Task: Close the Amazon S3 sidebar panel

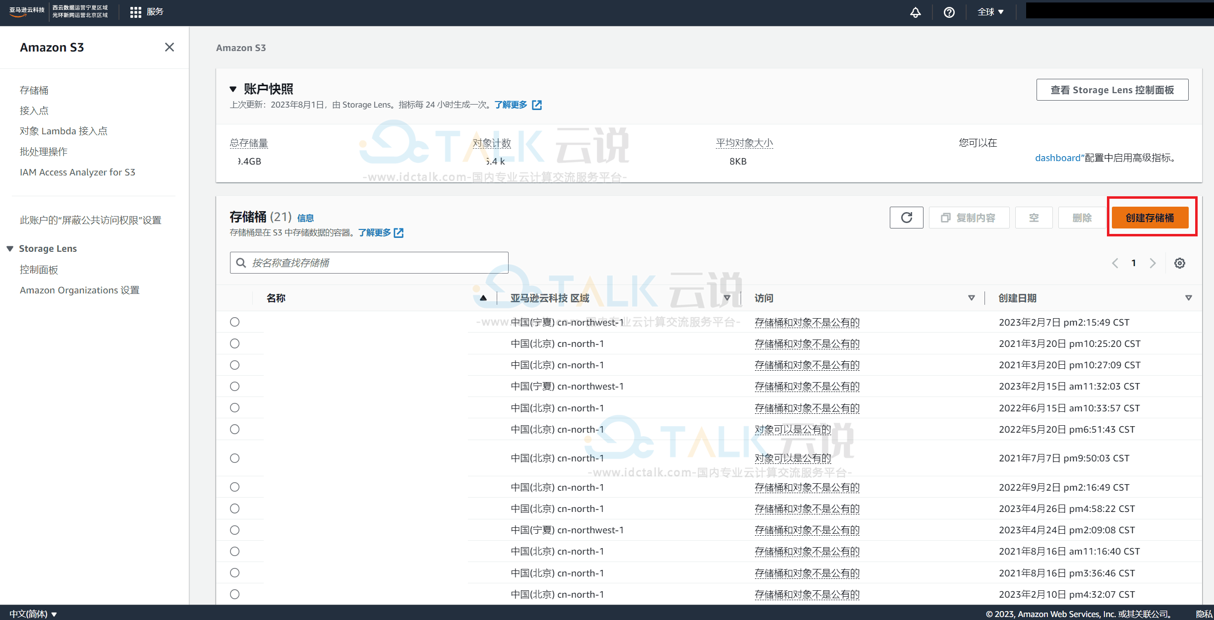Action: pos(170,47)
